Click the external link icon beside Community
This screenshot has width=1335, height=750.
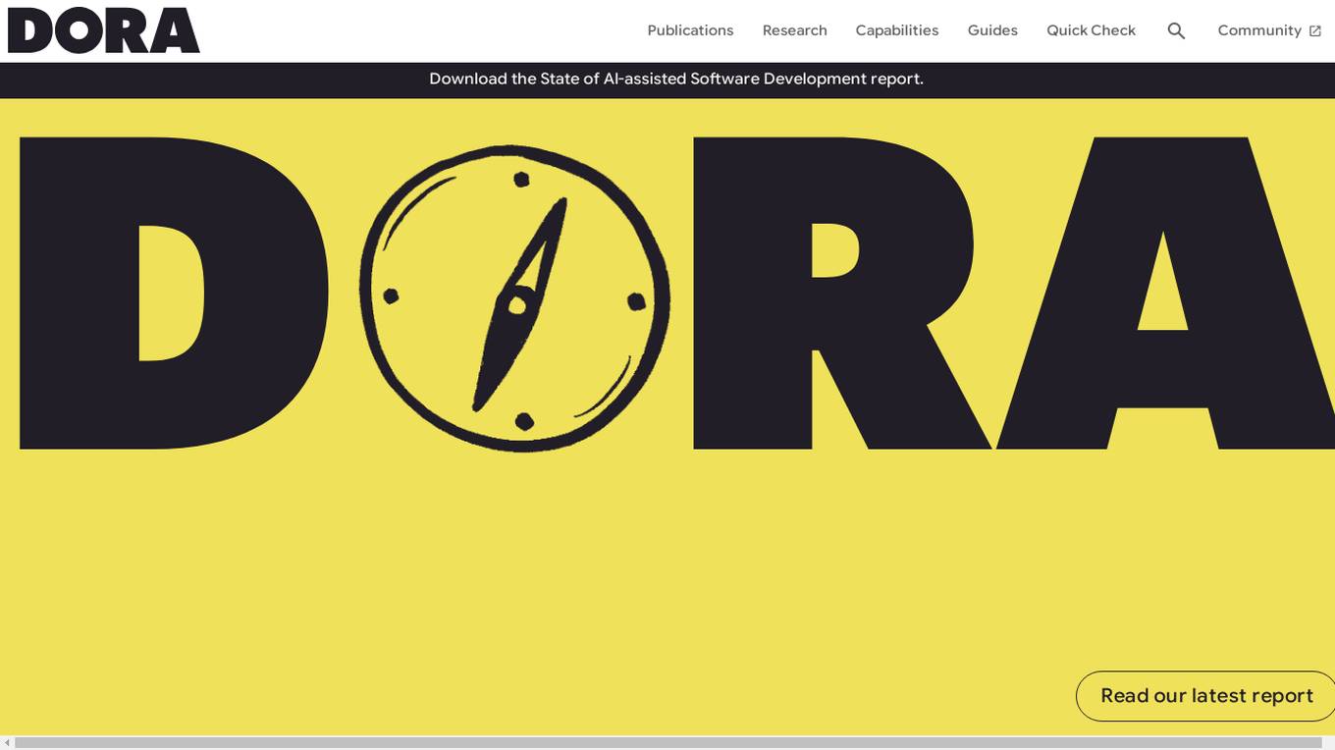coord(1315,31)
